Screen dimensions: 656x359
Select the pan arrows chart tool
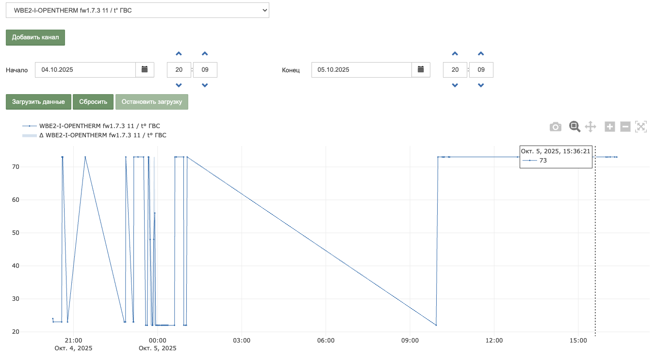coord(590,127)
